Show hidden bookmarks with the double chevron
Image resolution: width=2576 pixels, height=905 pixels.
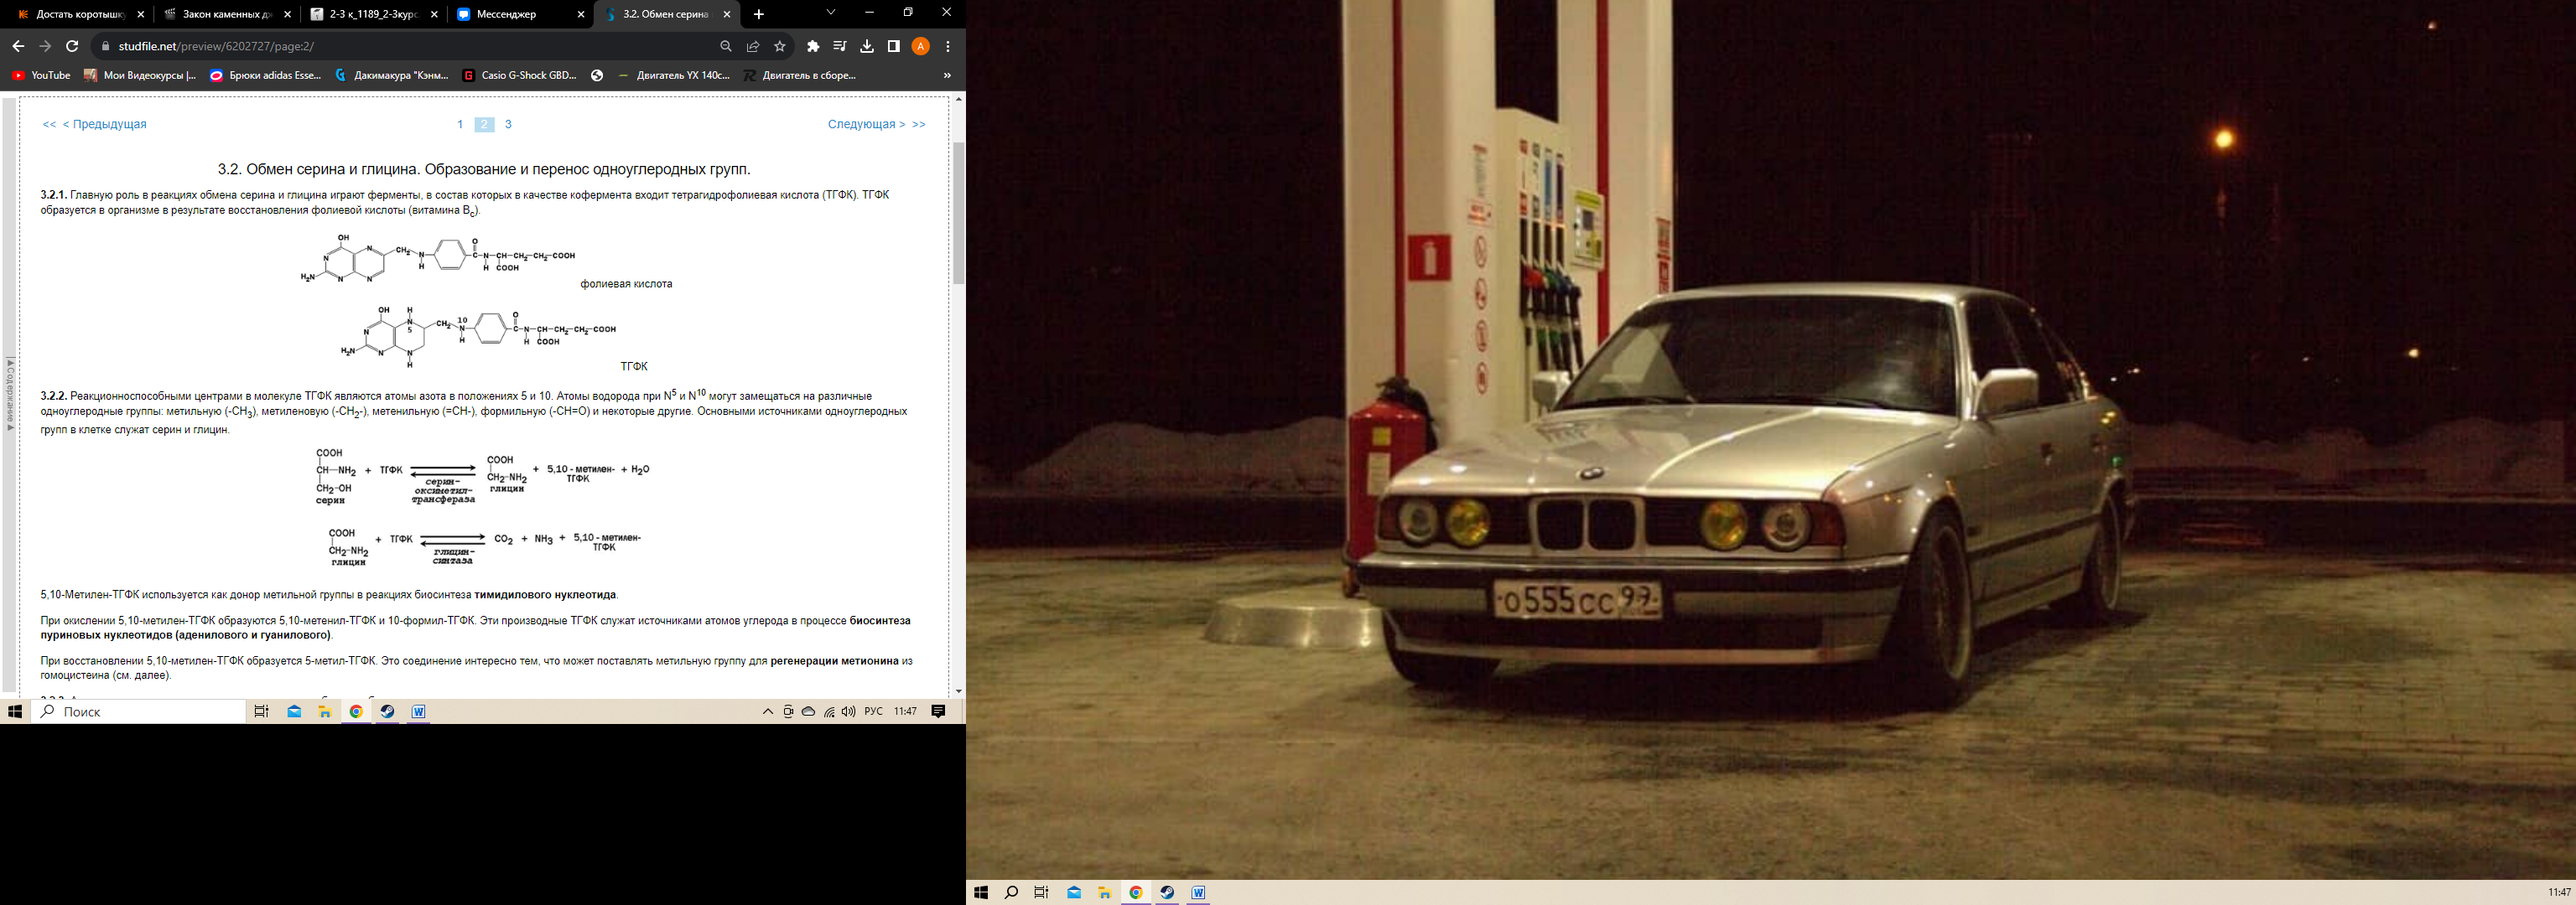pyautogui.click(x=947, y=75)
